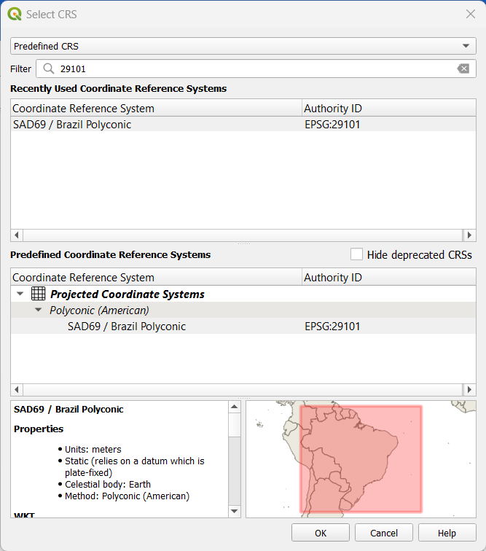
Task: Sort recent list by Authority ID header
Action: (332, 109)
